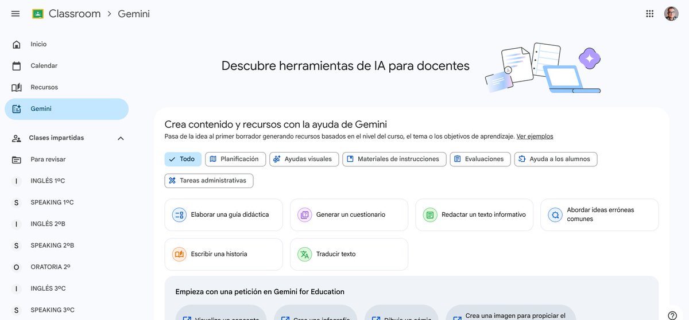Open the help question mark icon

coord(672,315)
